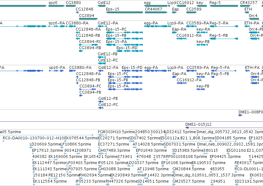Click cDNA LD20609.5prime
This screenshot has width=263, height=186.
(31, 147)
